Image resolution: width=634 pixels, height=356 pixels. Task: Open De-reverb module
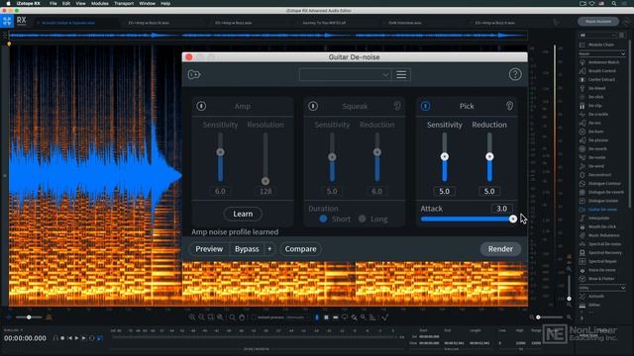[x=593, y=149]
